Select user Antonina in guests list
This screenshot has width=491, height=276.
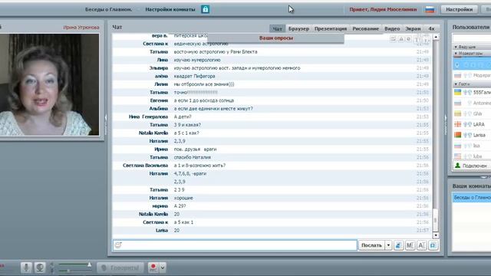[x=472, y=103]
